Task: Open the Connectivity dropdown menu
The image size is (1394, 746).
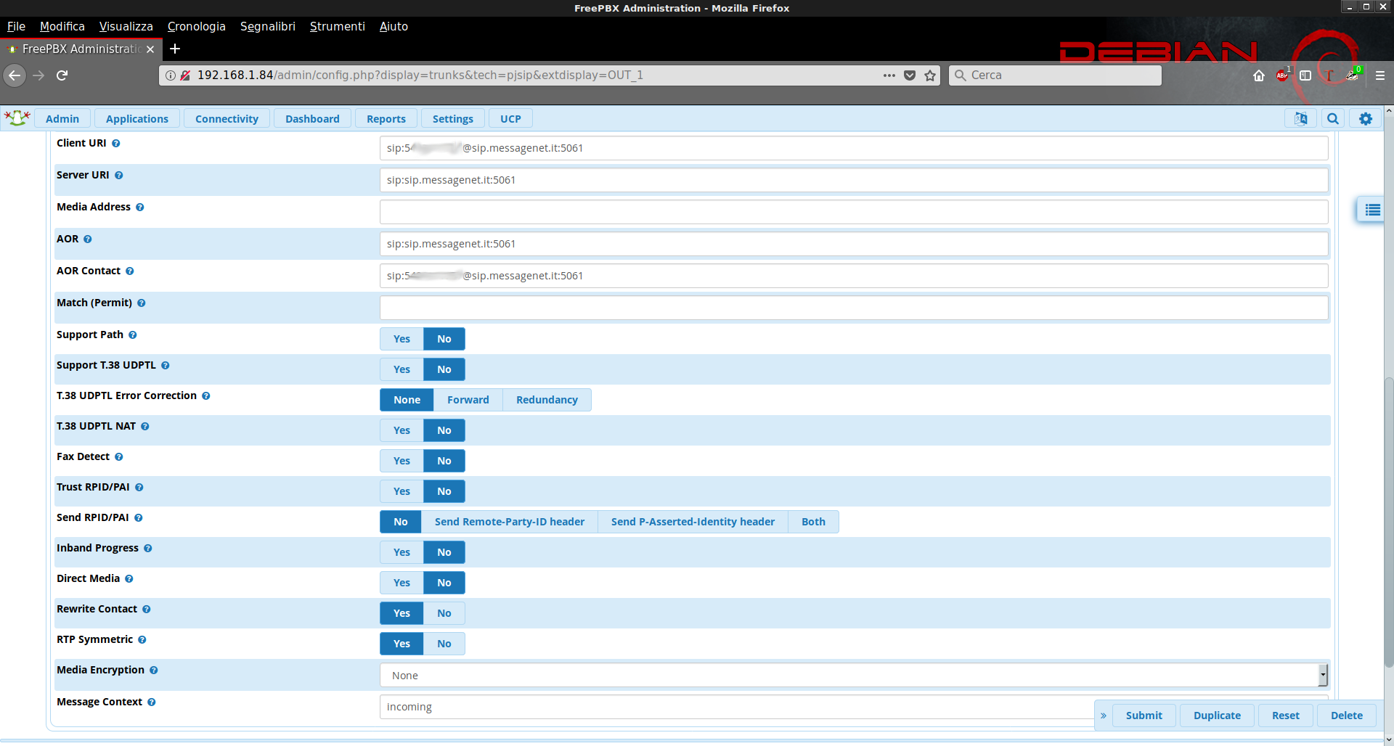Action: [227, 119]
